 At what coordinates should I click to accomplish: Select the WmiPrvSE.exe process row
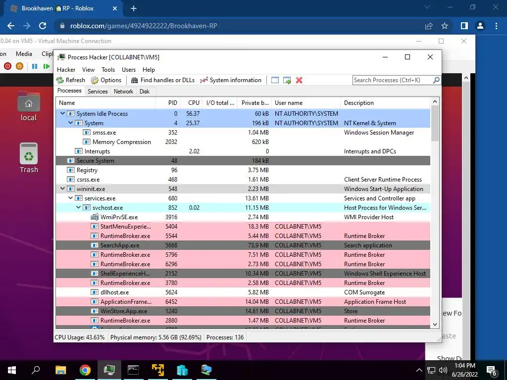(243, 217)
